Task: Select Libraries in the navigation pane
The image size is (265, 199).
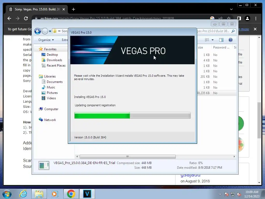Action: click(50, 76)
